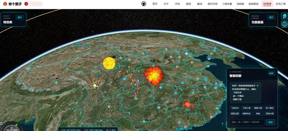Click the red pulsing radar marker
Image resolution: width=288 pixels, height=131 pixels.
pyautogui.click(x=188, y=104)
